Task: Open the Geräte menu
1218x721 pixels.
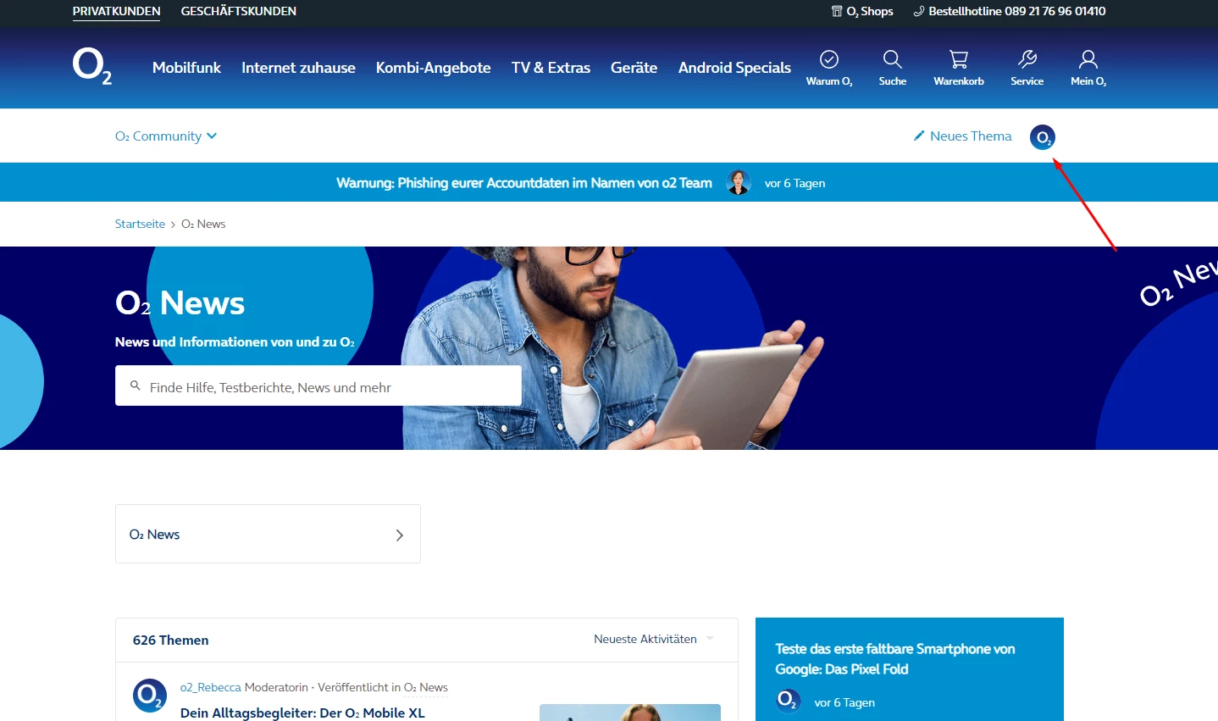Action: point(634,68)
